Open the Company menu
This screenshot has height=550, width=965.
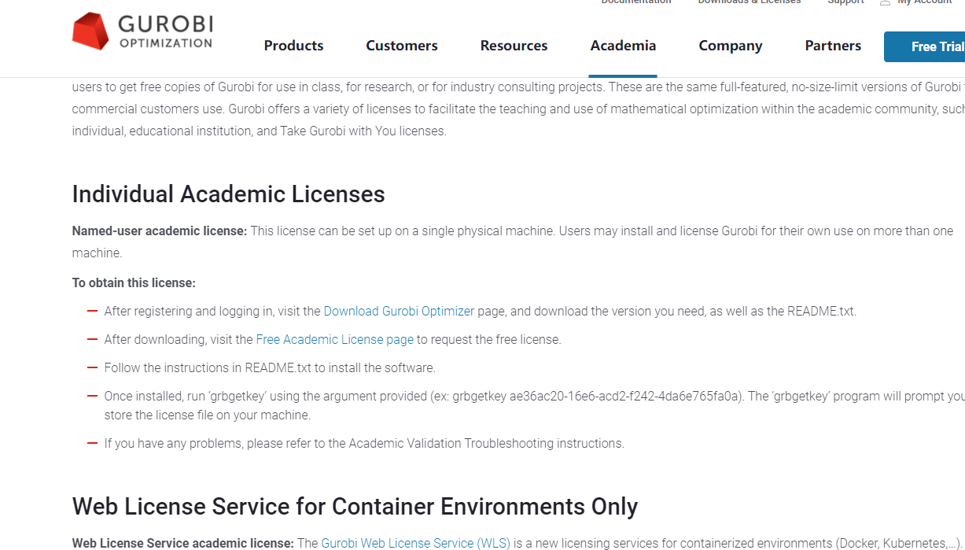pyautogui.click(x=731, y=46)
